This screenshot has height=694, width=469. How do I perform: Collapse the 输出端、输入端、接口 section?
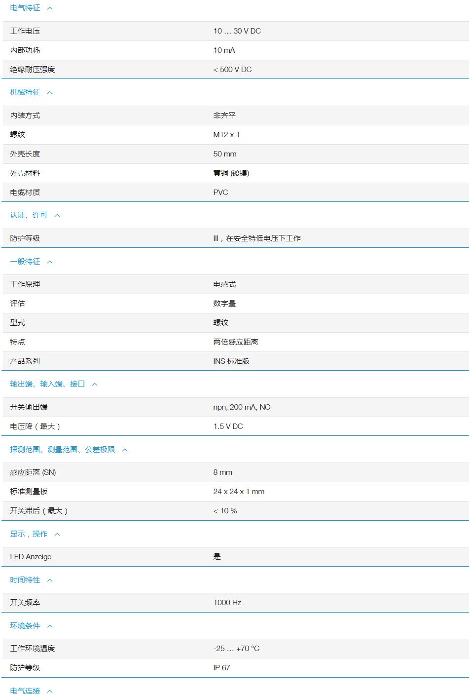point(95,384)
